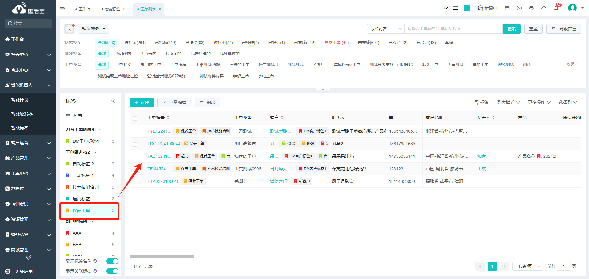Collapse the 标签 panel double-arrow icon

(113, 101)
